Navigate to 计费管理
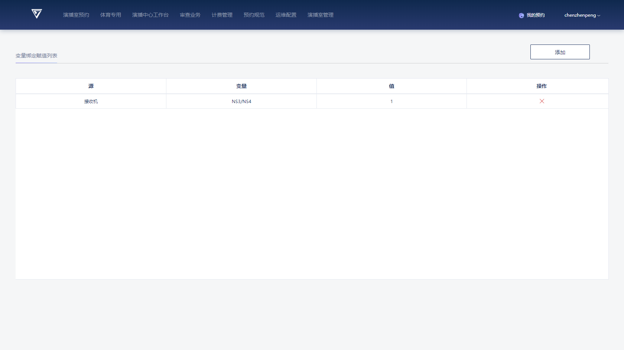The image size is (624, 350). tap(222, 15)
